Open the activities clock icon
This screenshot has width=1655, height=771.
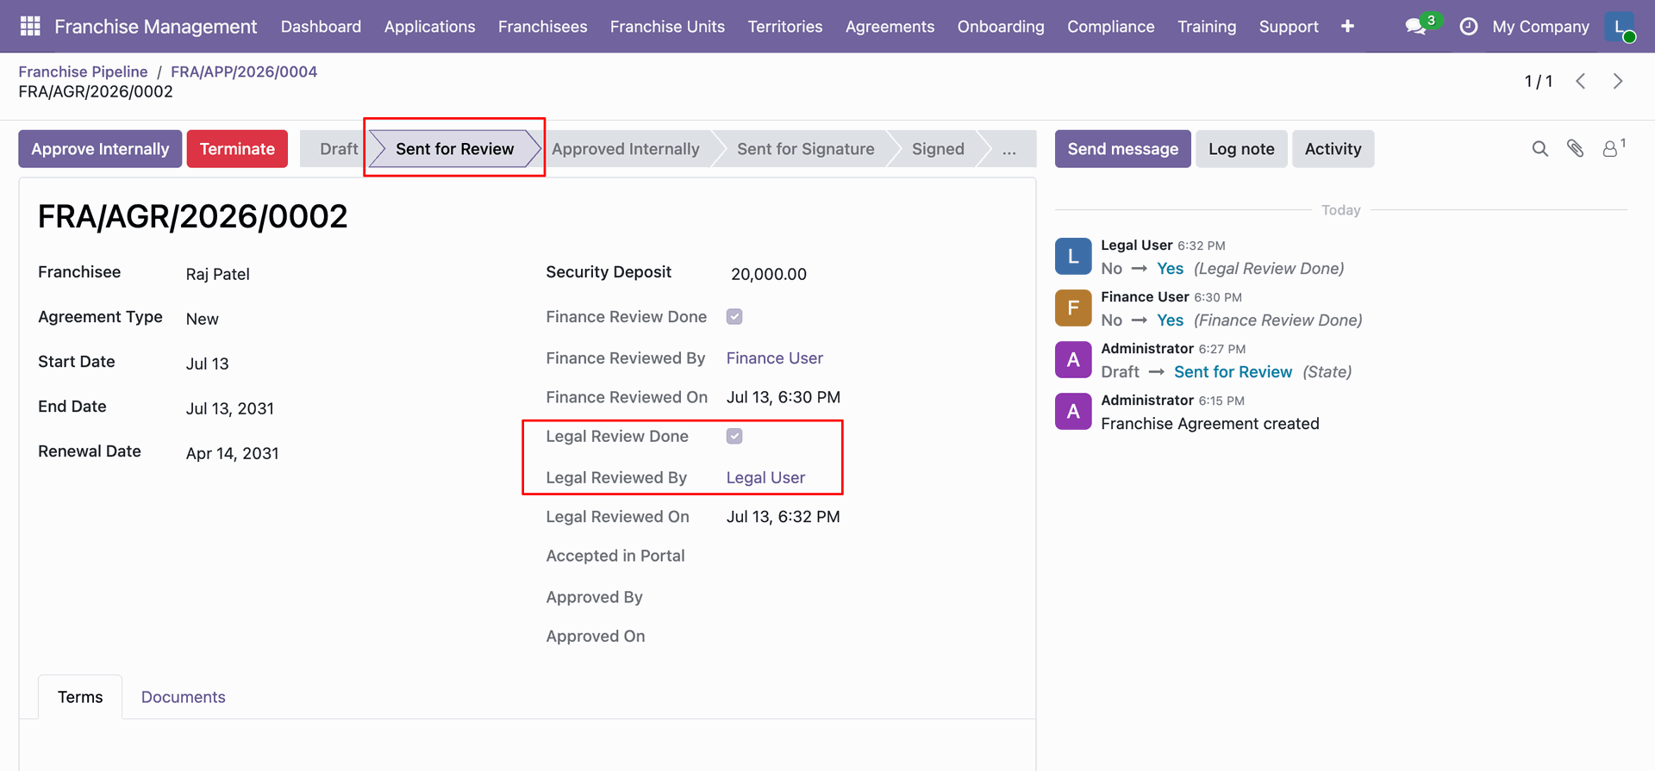tap(1469, 27)
